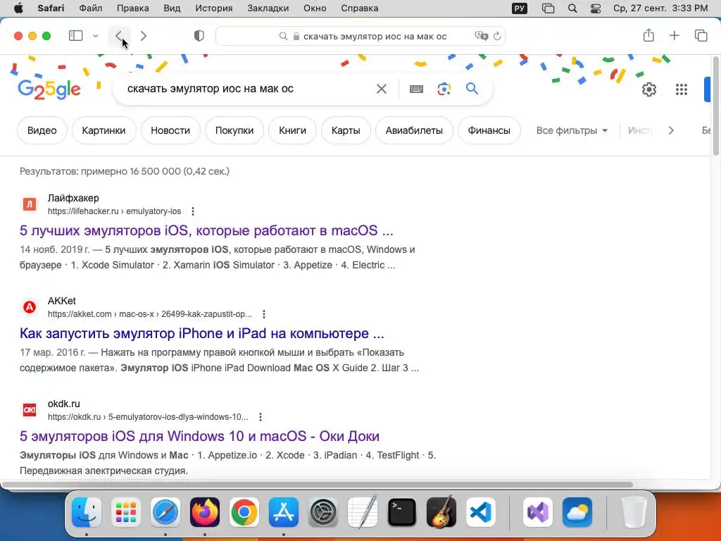The height and width of the screenshot is (541, 721).
Task: Switch to the Финансы filter
Action: tap(489, 130)
